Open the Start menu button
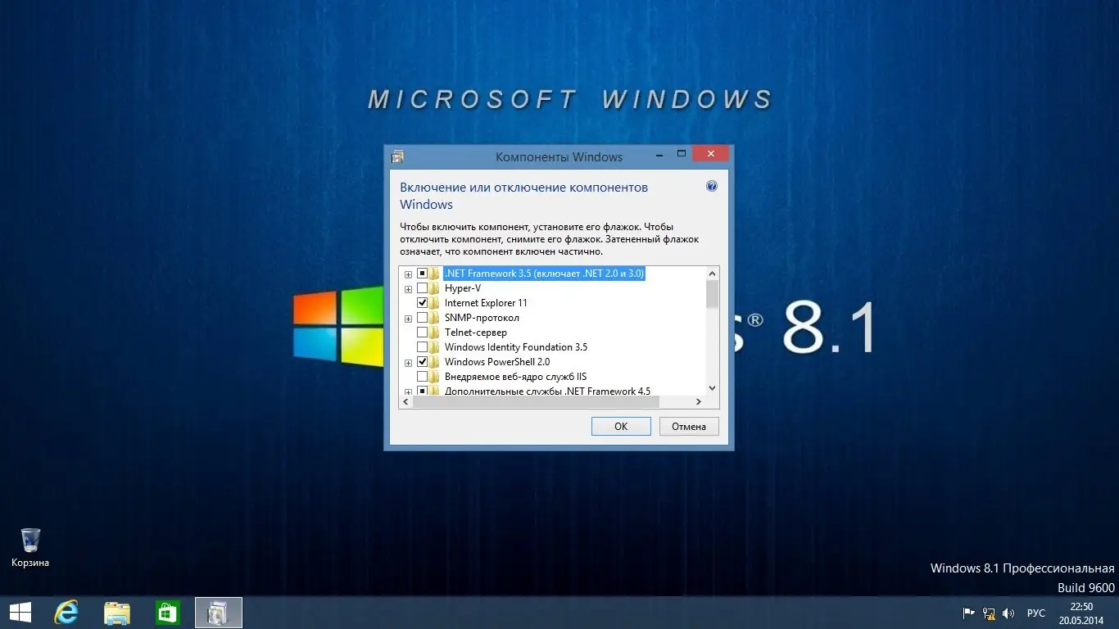This screenshot has width=1119, height=629. [x=20, y=613]
